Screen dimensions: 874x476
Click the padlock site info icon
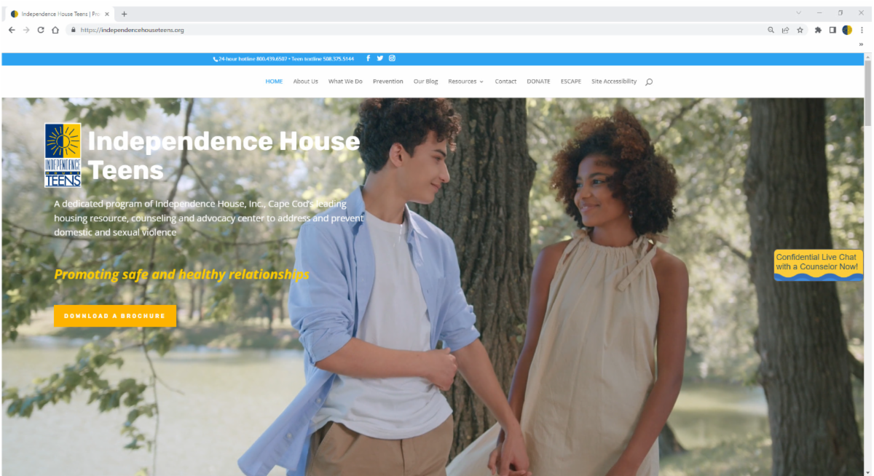(74, 30)
